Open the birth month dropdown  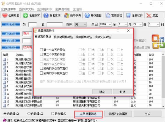pyautogui.click(x=123, y=25)
